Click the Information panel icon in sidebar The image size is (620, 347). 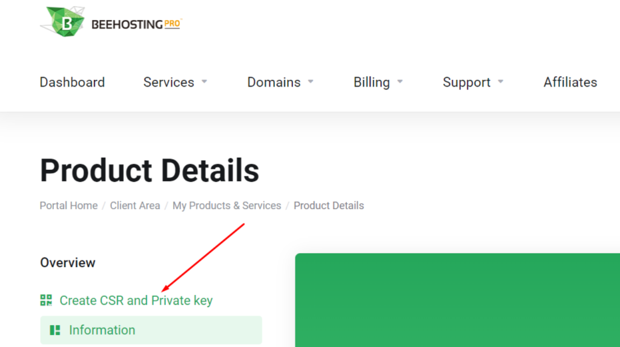(55, 330)
